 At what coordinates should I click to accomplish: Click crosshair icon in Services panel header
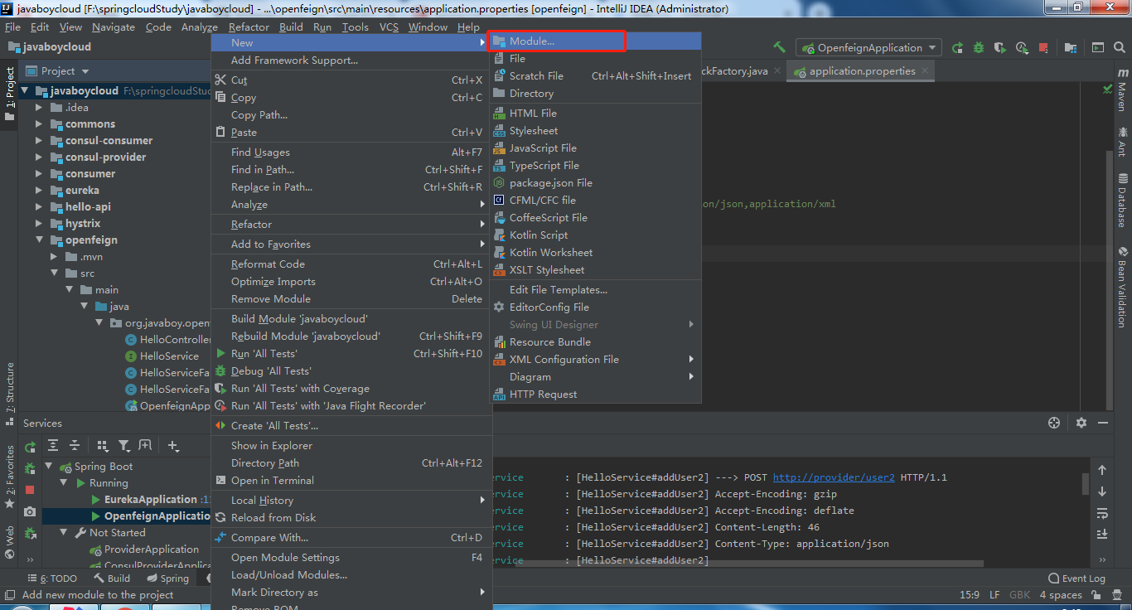(1054, 423)
